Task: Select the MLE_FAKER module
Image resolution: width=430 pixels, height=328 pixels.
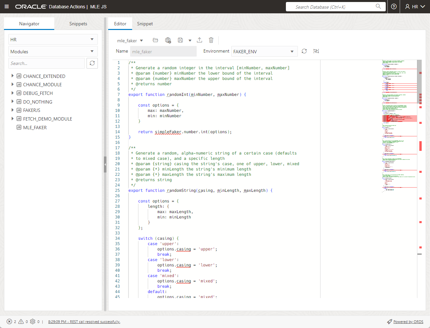Action: click(x=35, y=128)
